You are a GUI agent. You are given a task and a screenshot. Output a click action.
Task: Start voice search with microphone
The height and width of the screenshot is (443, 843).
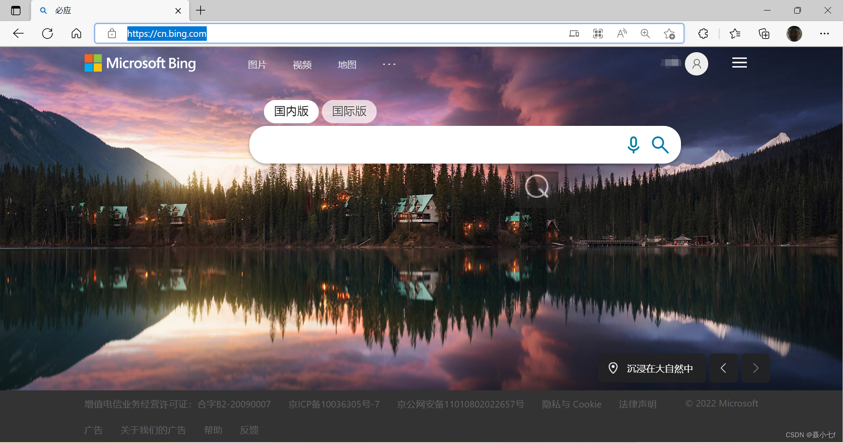[633, 145]
